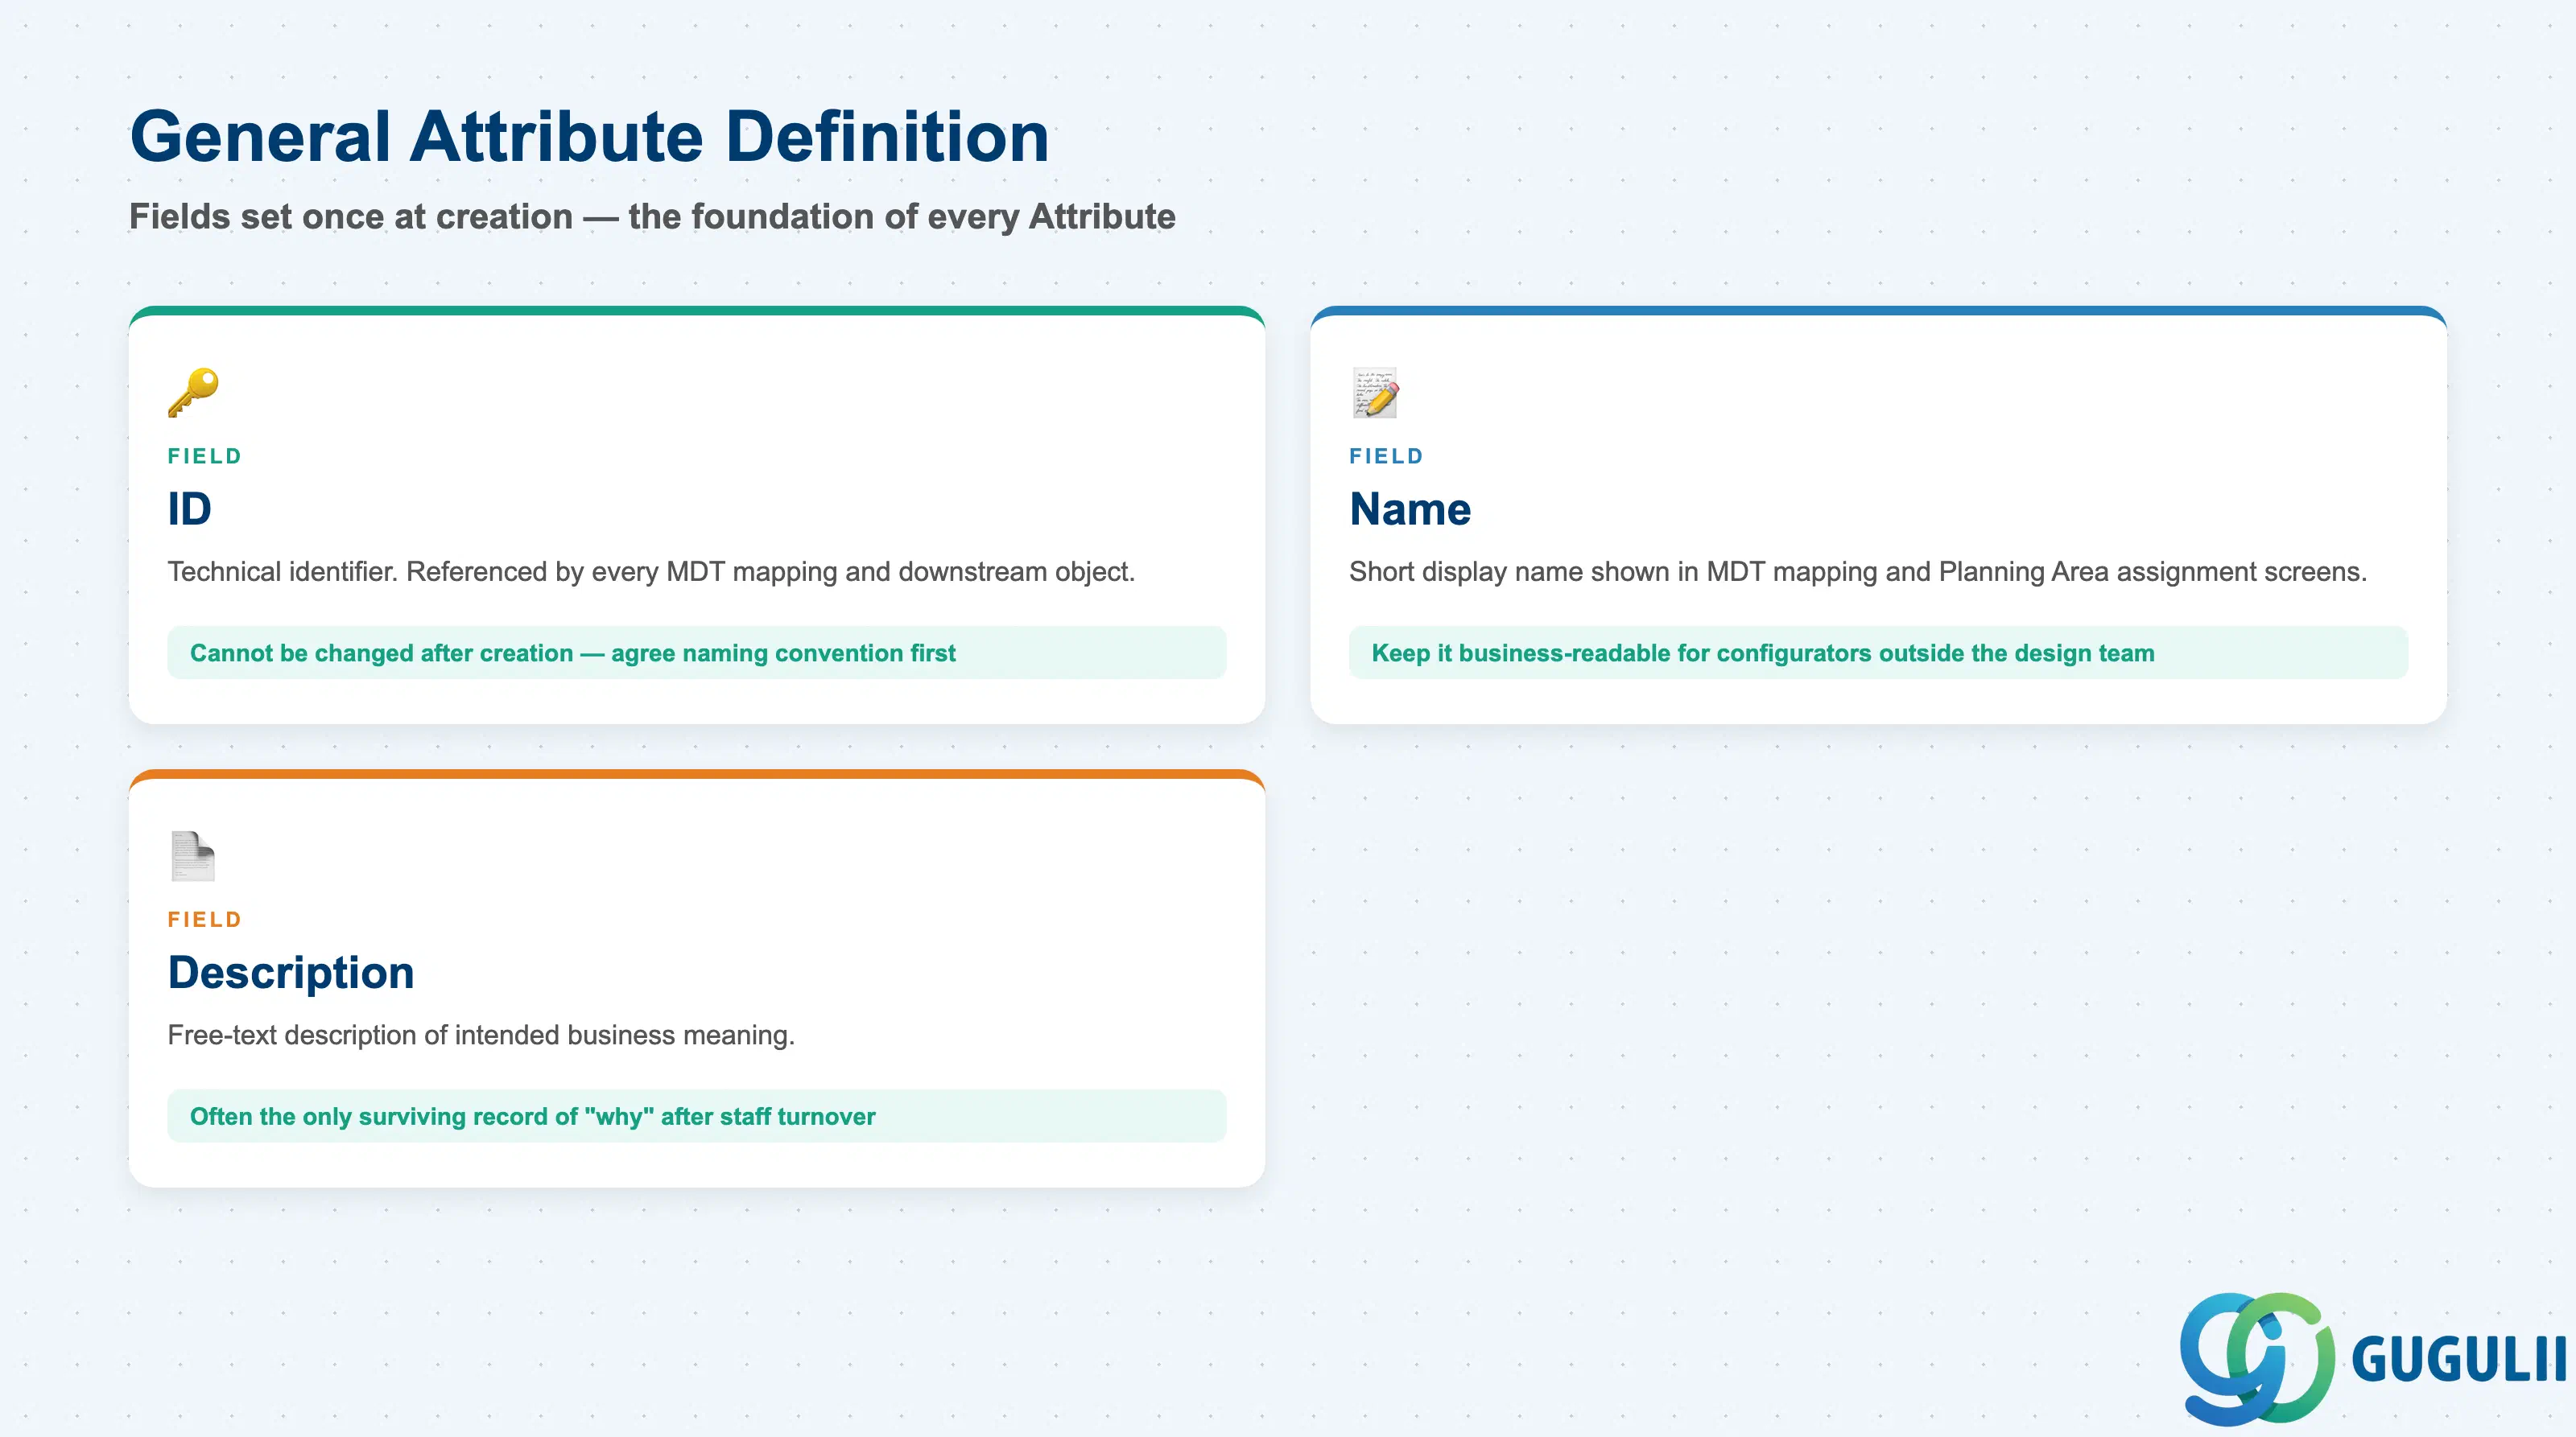Click the 'Name' card heading
2576x1437 pixels.
coord(1410,509)
